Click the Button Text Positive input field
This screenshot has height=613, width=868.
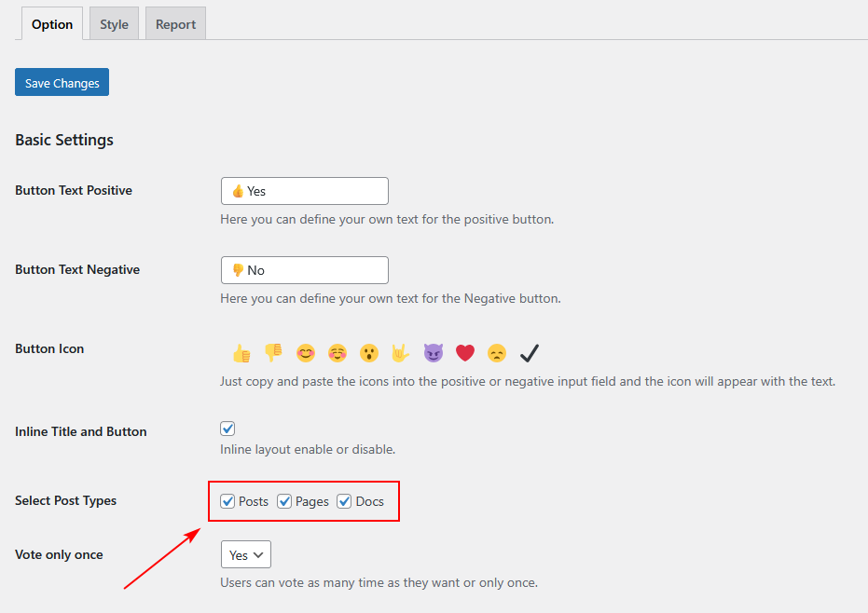pyautogui.click(x=305, y=191)
